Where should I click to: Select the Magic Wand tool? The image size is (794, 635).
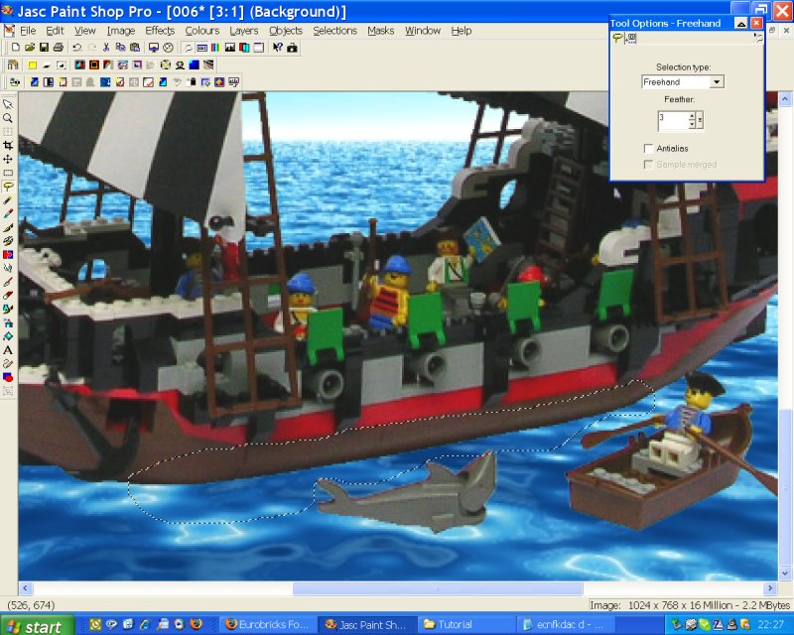8,200
